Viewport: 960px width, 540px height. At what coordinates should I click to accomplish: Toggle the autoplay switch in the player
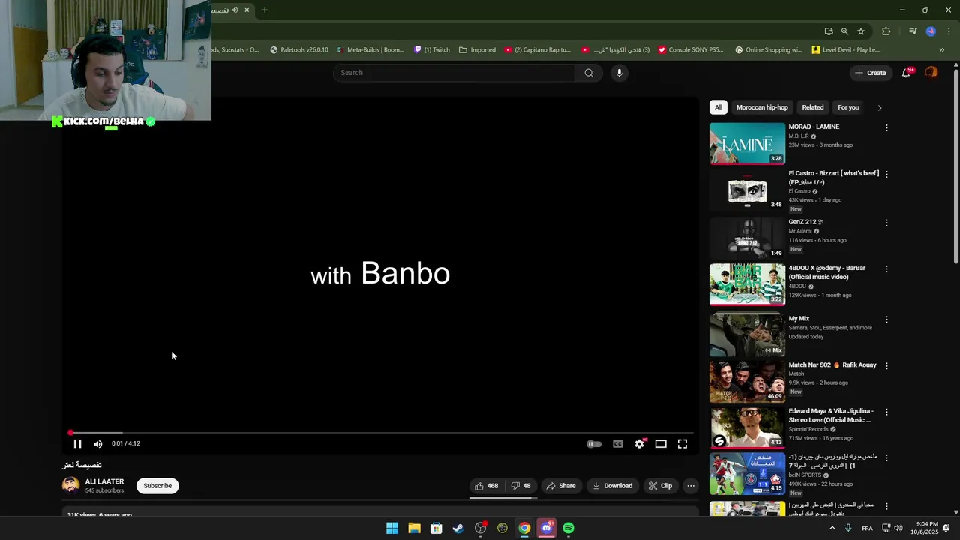pyautogui.click(x=594, y=444)
